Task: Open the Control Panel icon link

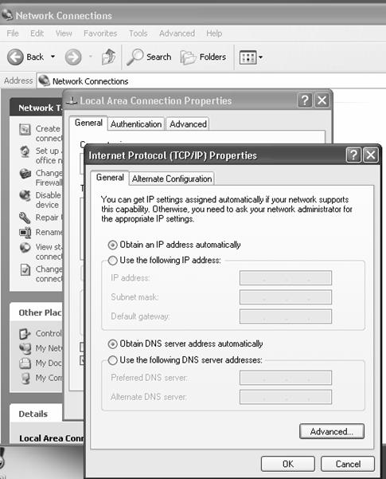Action: [x=25, y=334]
